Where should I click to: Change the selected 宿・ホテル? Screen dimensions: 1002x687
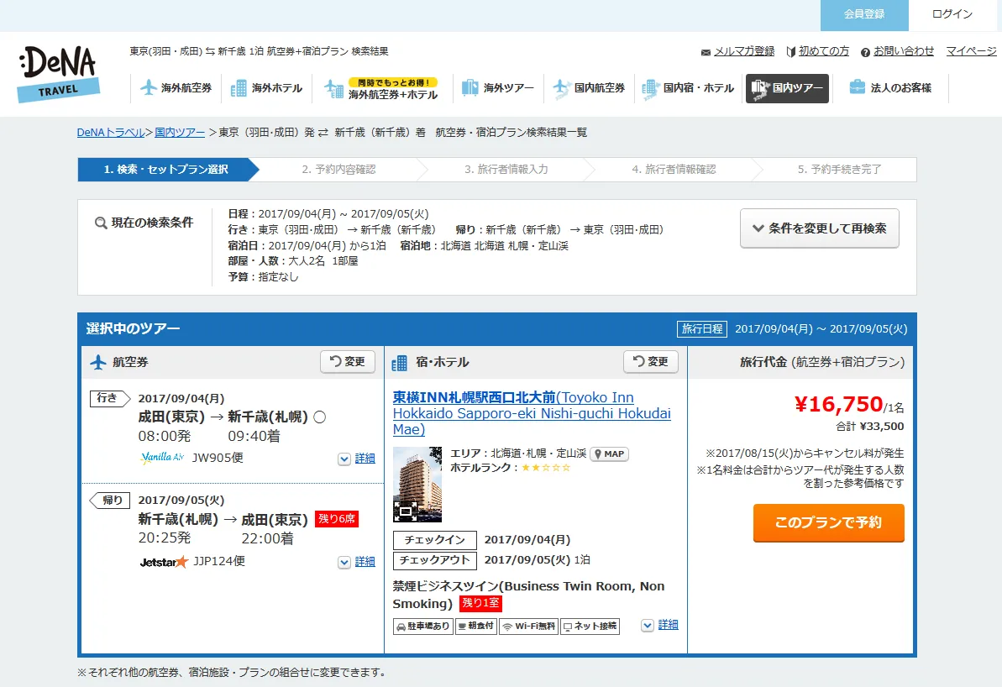[x=650, y=362]
